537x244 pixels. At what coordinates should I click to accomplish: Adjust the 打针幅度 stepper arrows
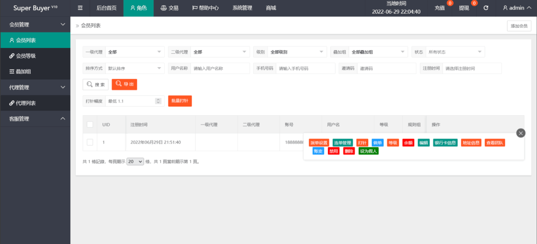(158, 101)
